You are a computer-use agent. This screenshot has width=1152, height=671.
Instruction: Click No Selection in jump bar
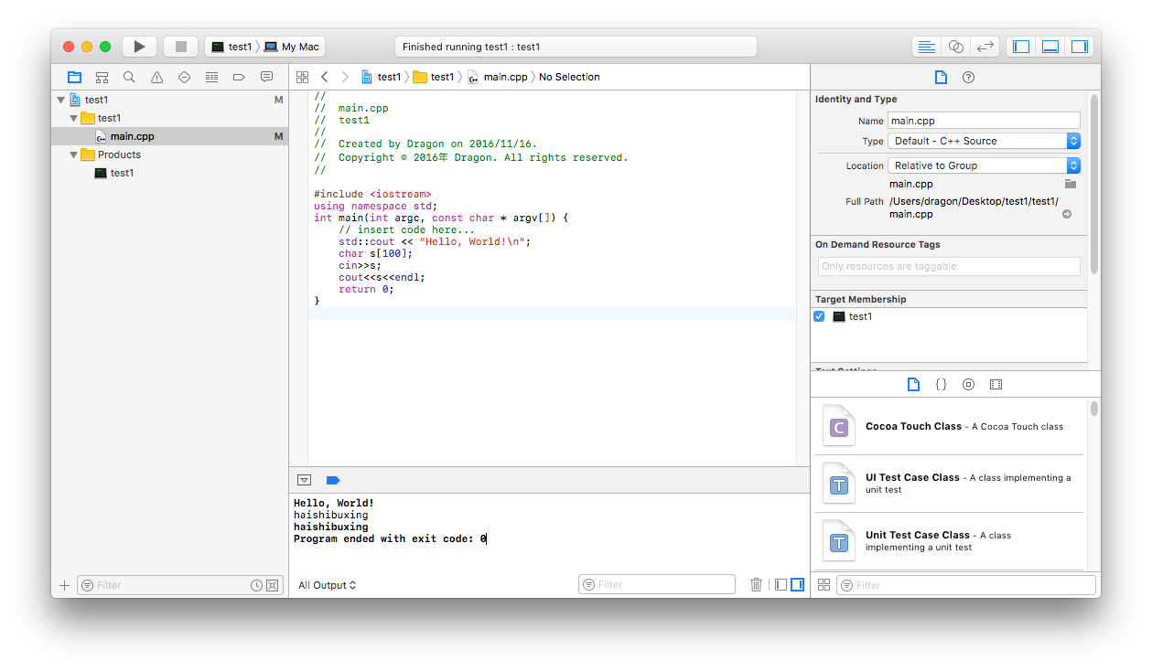click(569, 77)
